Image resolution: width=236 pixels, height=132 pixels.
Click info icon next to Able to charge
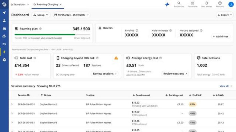[170, 30]
